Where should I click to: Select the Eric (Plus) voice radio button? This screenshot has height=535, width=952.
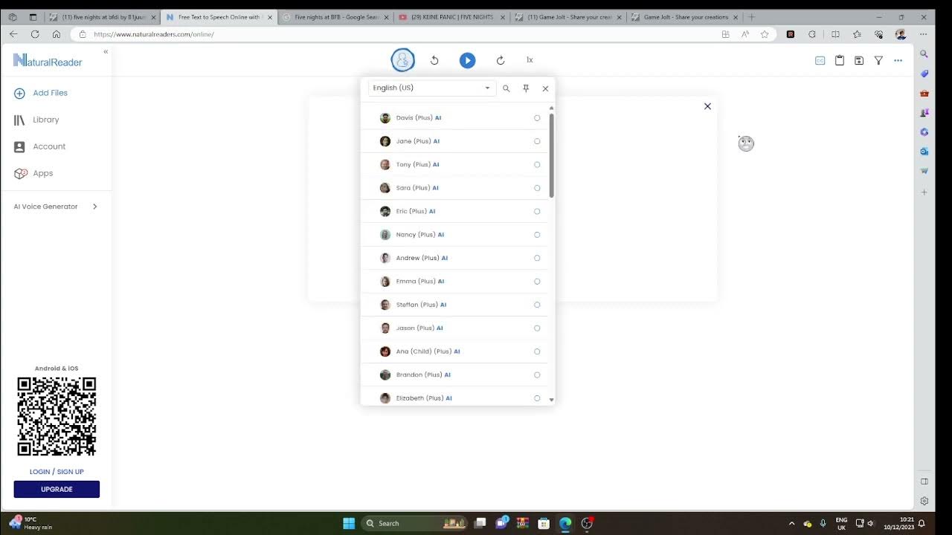tap(537, 212)
